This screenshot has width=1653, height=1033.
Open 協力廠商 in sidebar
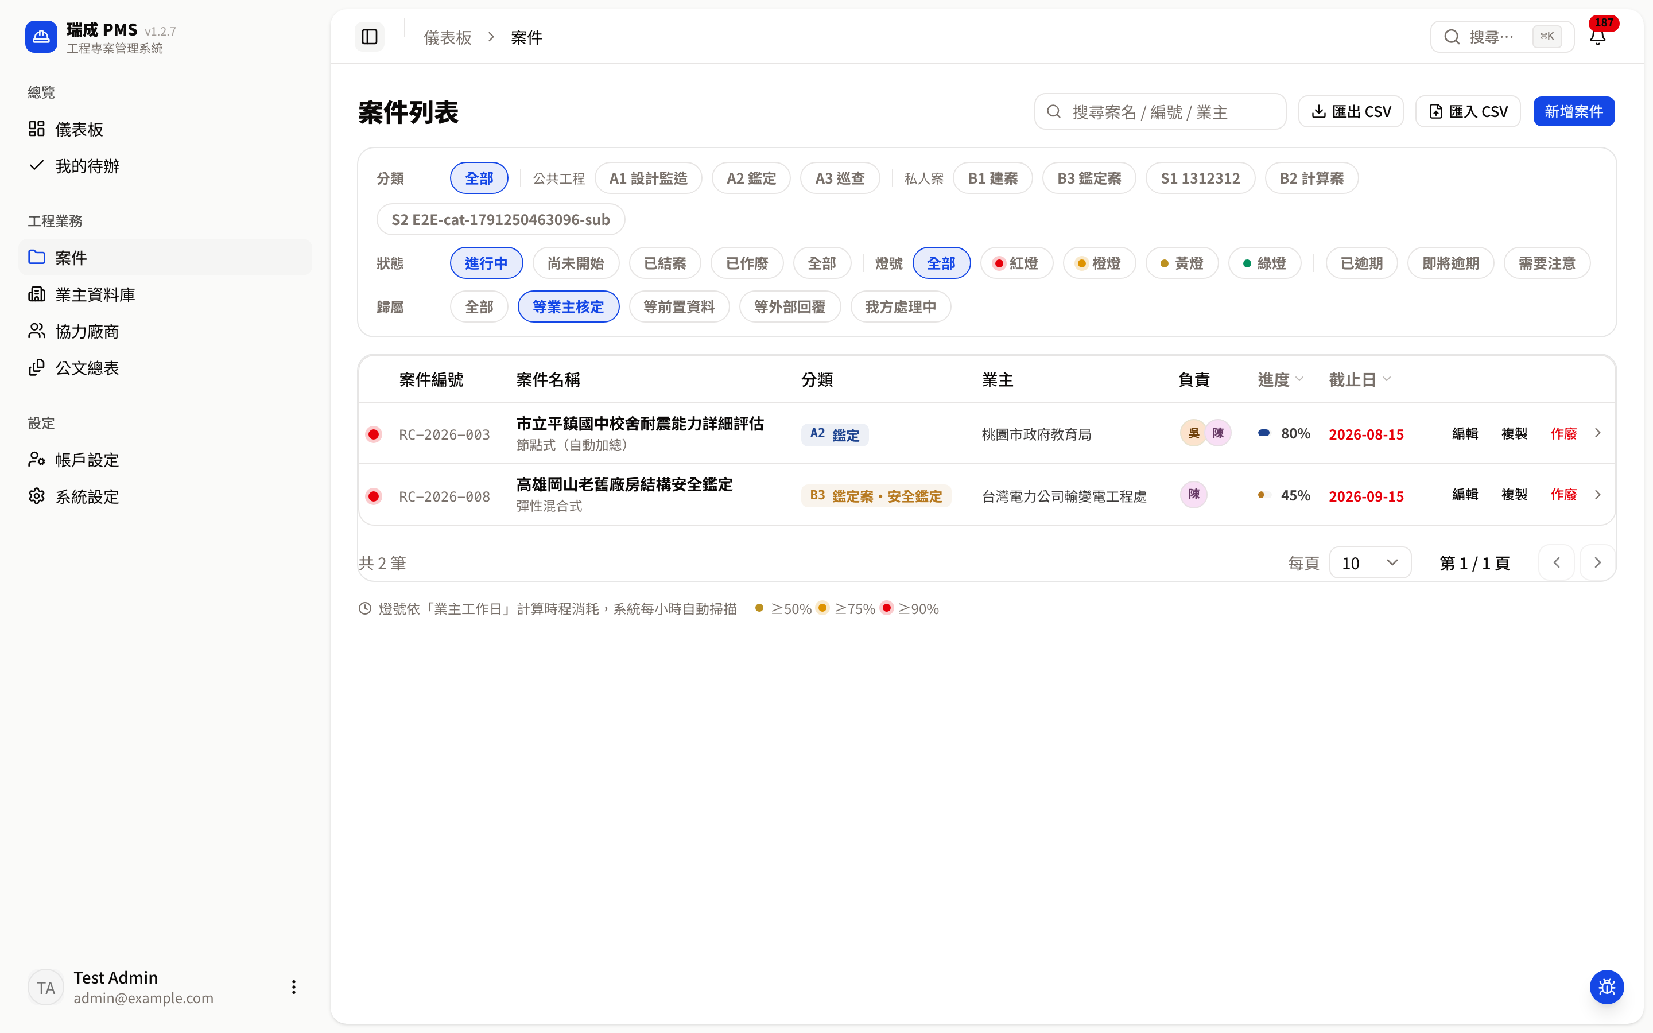pyautogui.click(x=165, y=331)
